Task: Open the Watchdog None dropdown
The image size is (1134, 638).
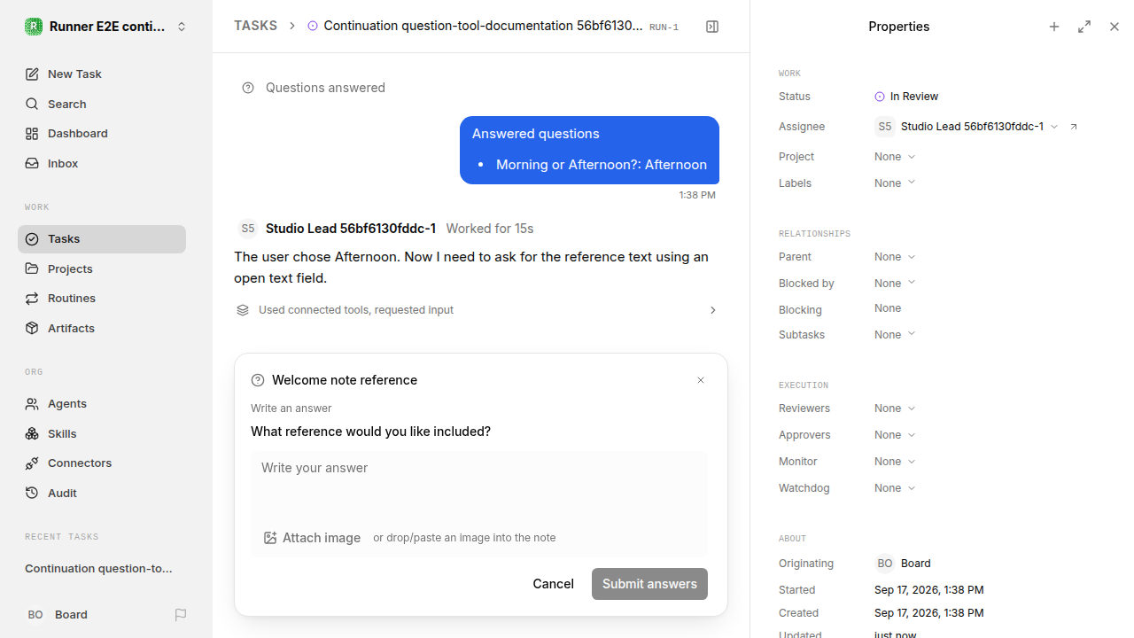Action: point(895,488)
